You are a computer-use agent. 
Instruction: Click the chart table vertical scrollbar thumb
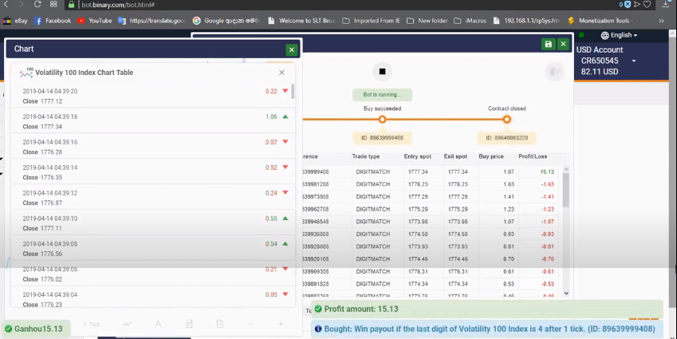(x=293, y=91)
